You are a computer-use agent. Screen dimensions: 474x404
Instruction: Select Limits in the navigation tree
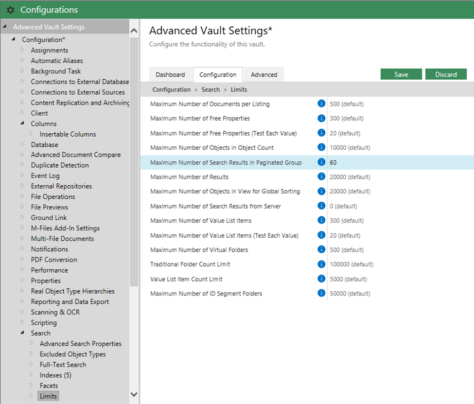48,396
